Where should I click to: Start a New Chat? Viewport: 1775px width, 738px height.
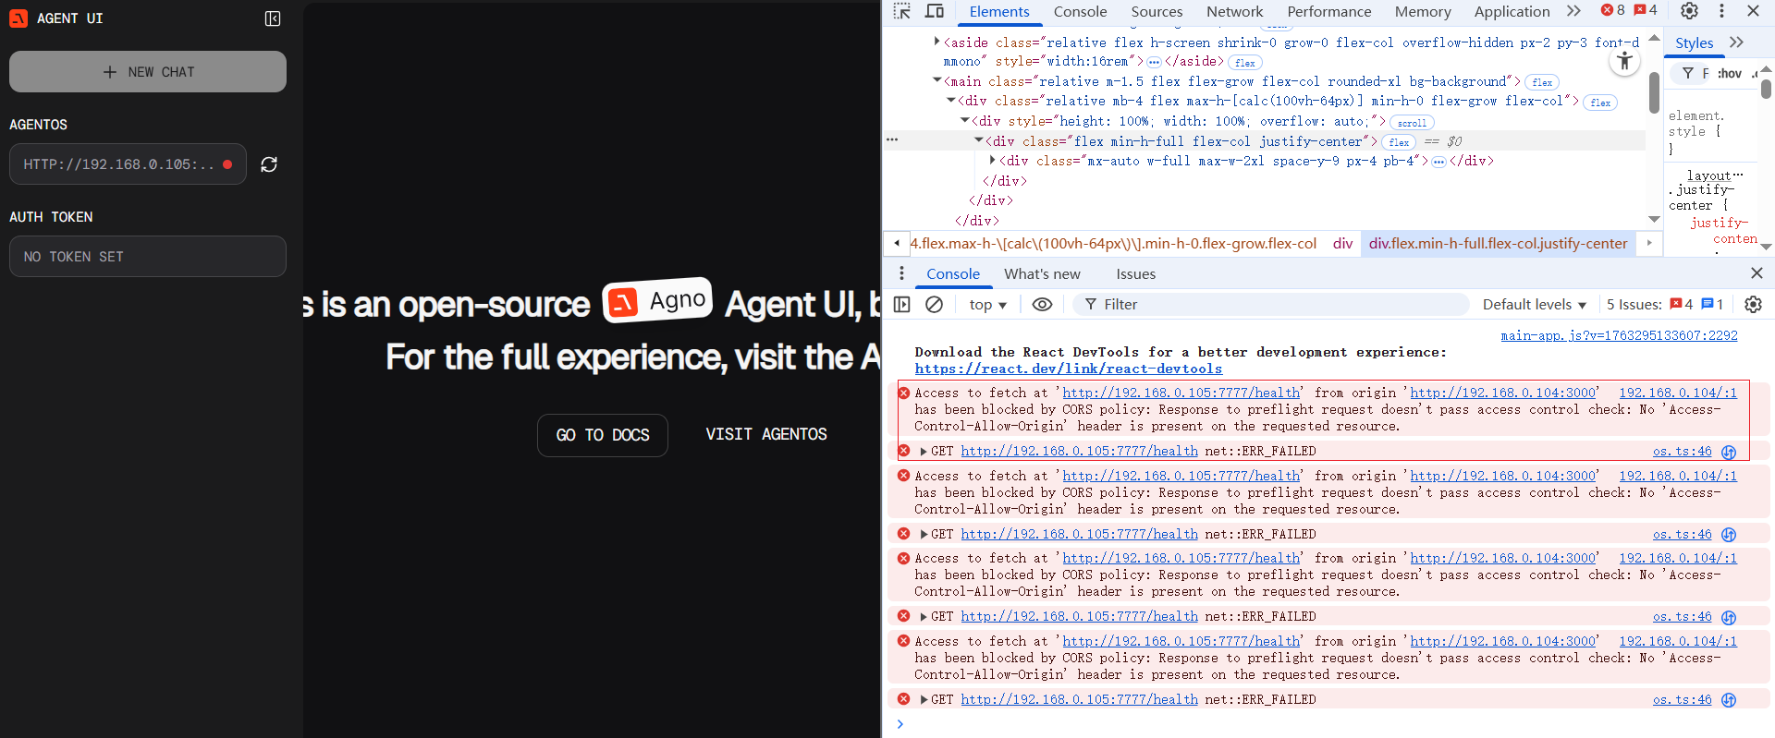148,71
